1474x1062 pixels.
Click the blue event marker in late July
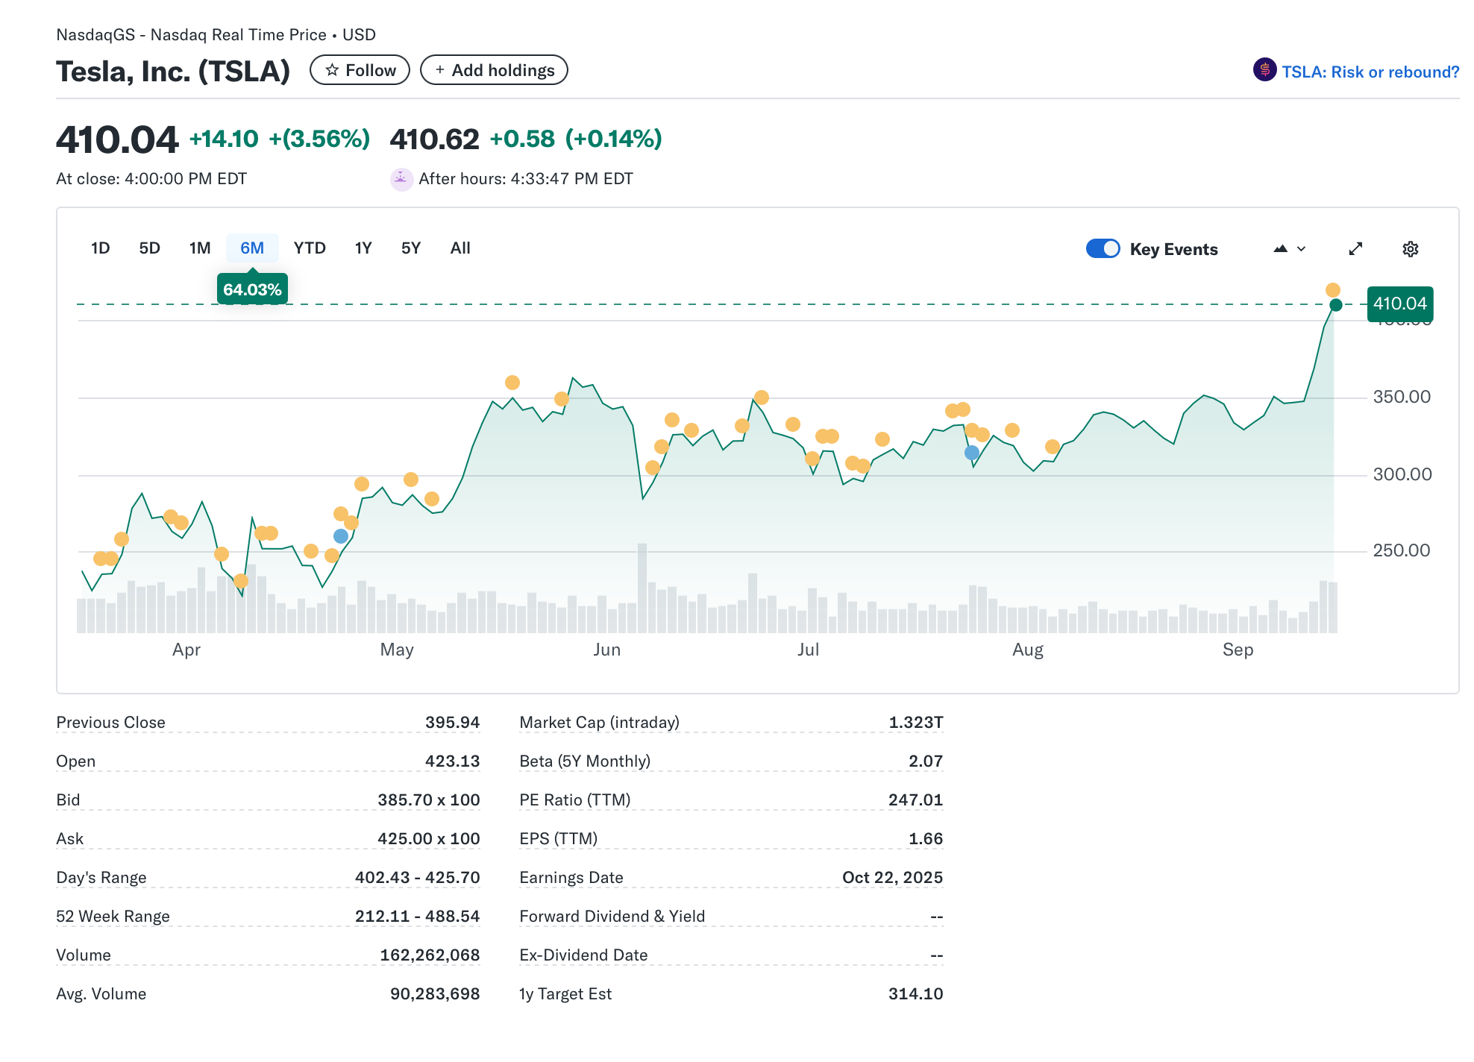972,453
